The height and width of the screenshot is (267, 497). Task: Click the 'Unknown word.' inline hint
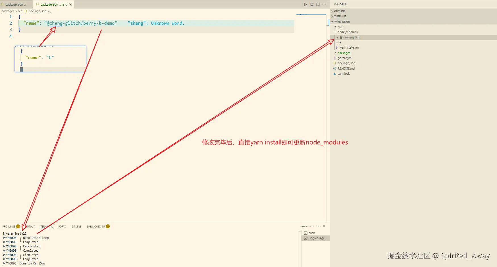click(x=168, y=23)
